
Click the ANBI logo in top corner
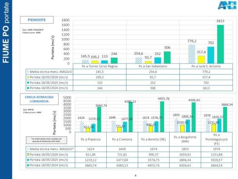(x=227, y=5)
